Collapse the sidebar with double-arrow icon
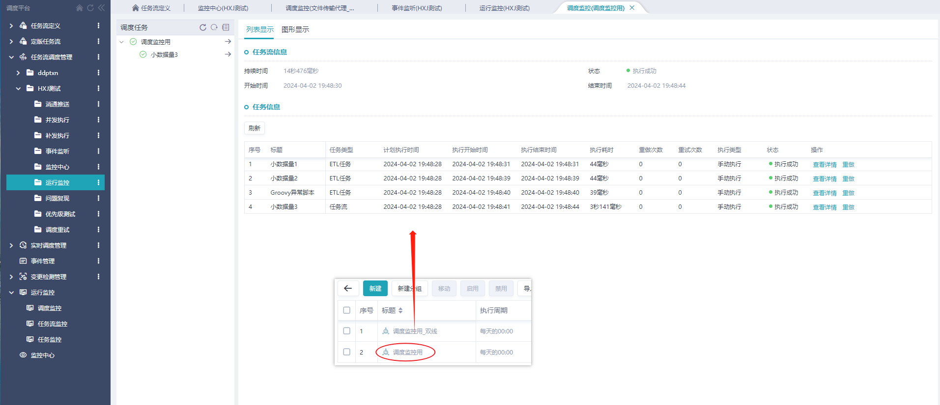Viewport: 940px width, 405px height. [101, 8]
